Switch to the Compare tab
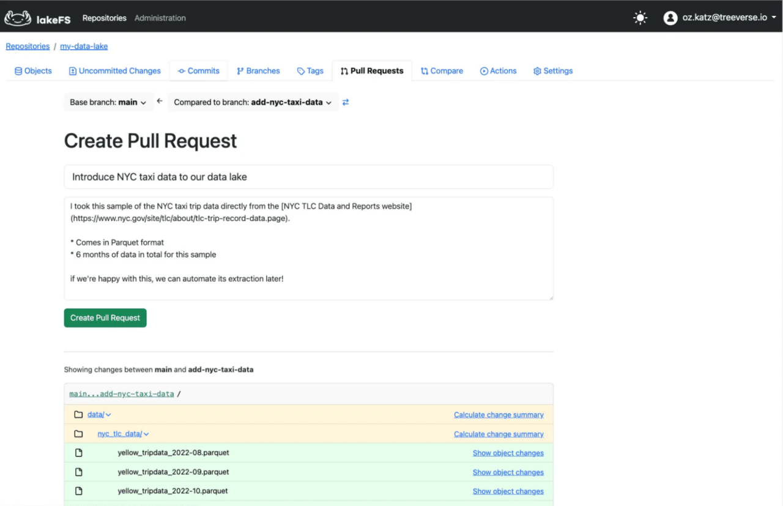 [442, 70]
